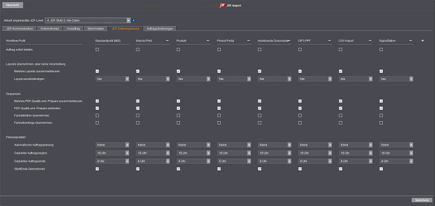Toggle Farbdefinition übernehmen for Web-to-Print

click(x=138, y=115)
